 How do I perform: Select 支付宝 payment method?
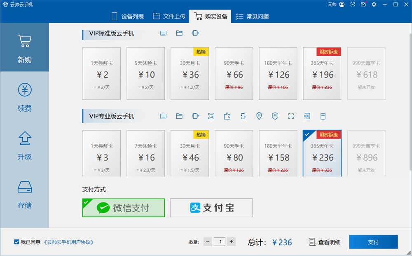[211, 208]
